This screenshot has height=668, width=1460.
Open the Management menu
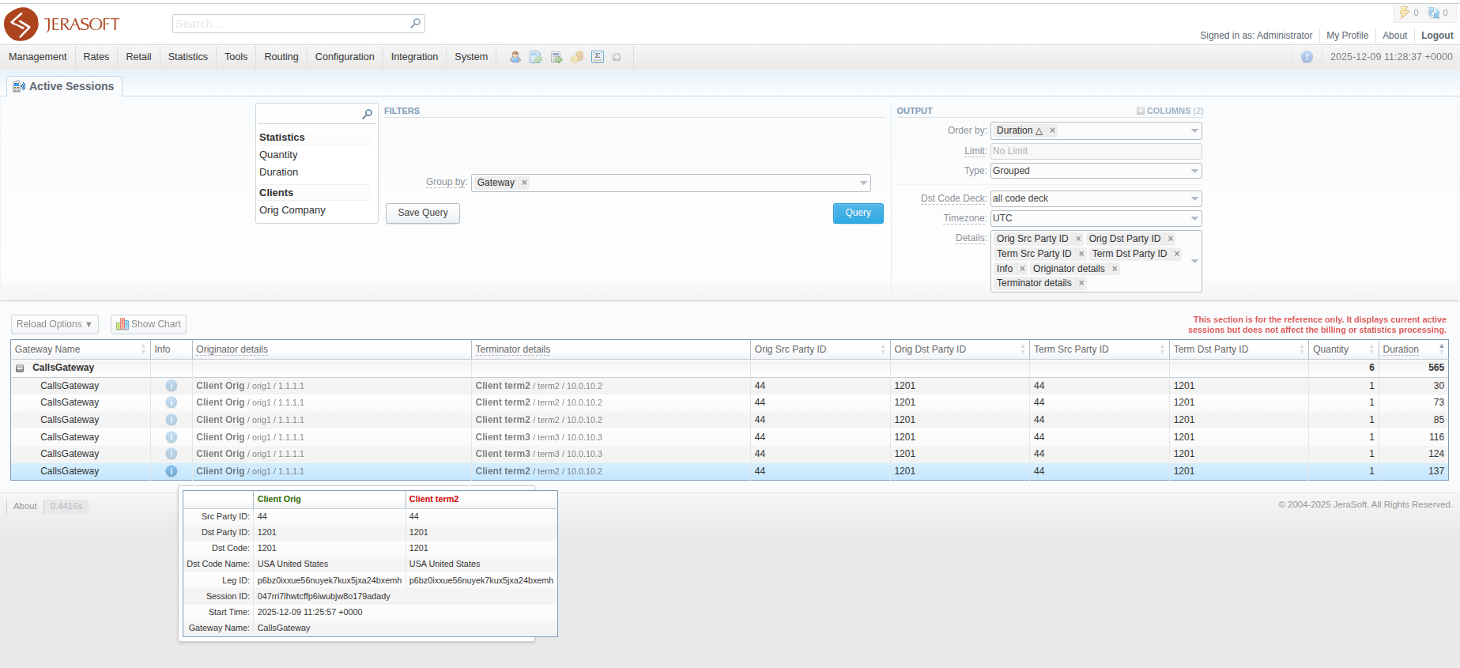coord(38,57)
